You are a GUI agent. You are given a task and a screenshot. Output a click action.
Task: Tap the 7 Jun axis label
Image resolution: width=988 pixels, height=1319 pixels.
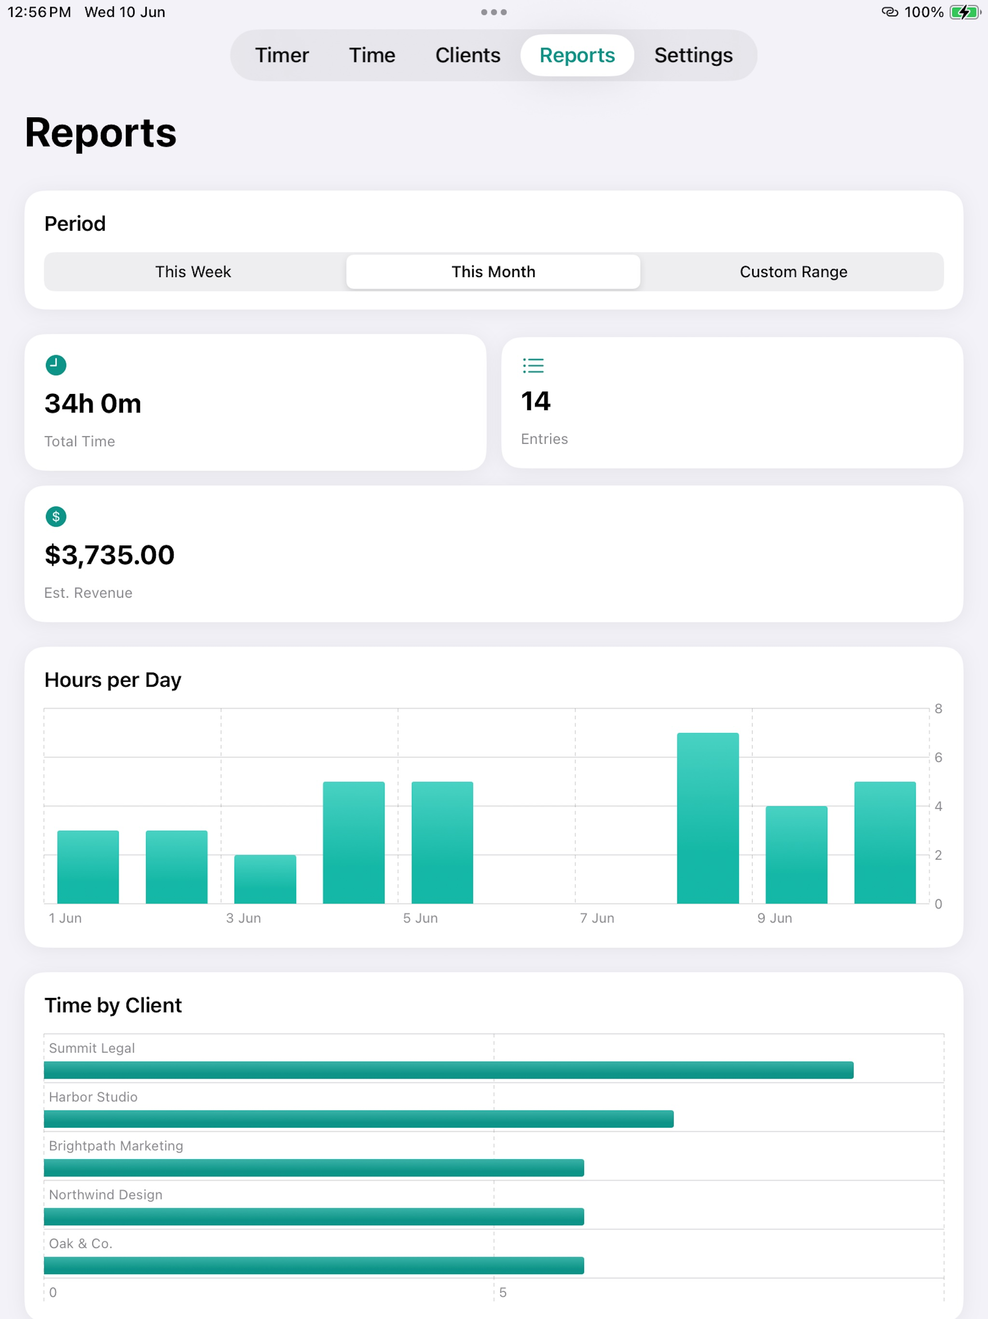597,918
